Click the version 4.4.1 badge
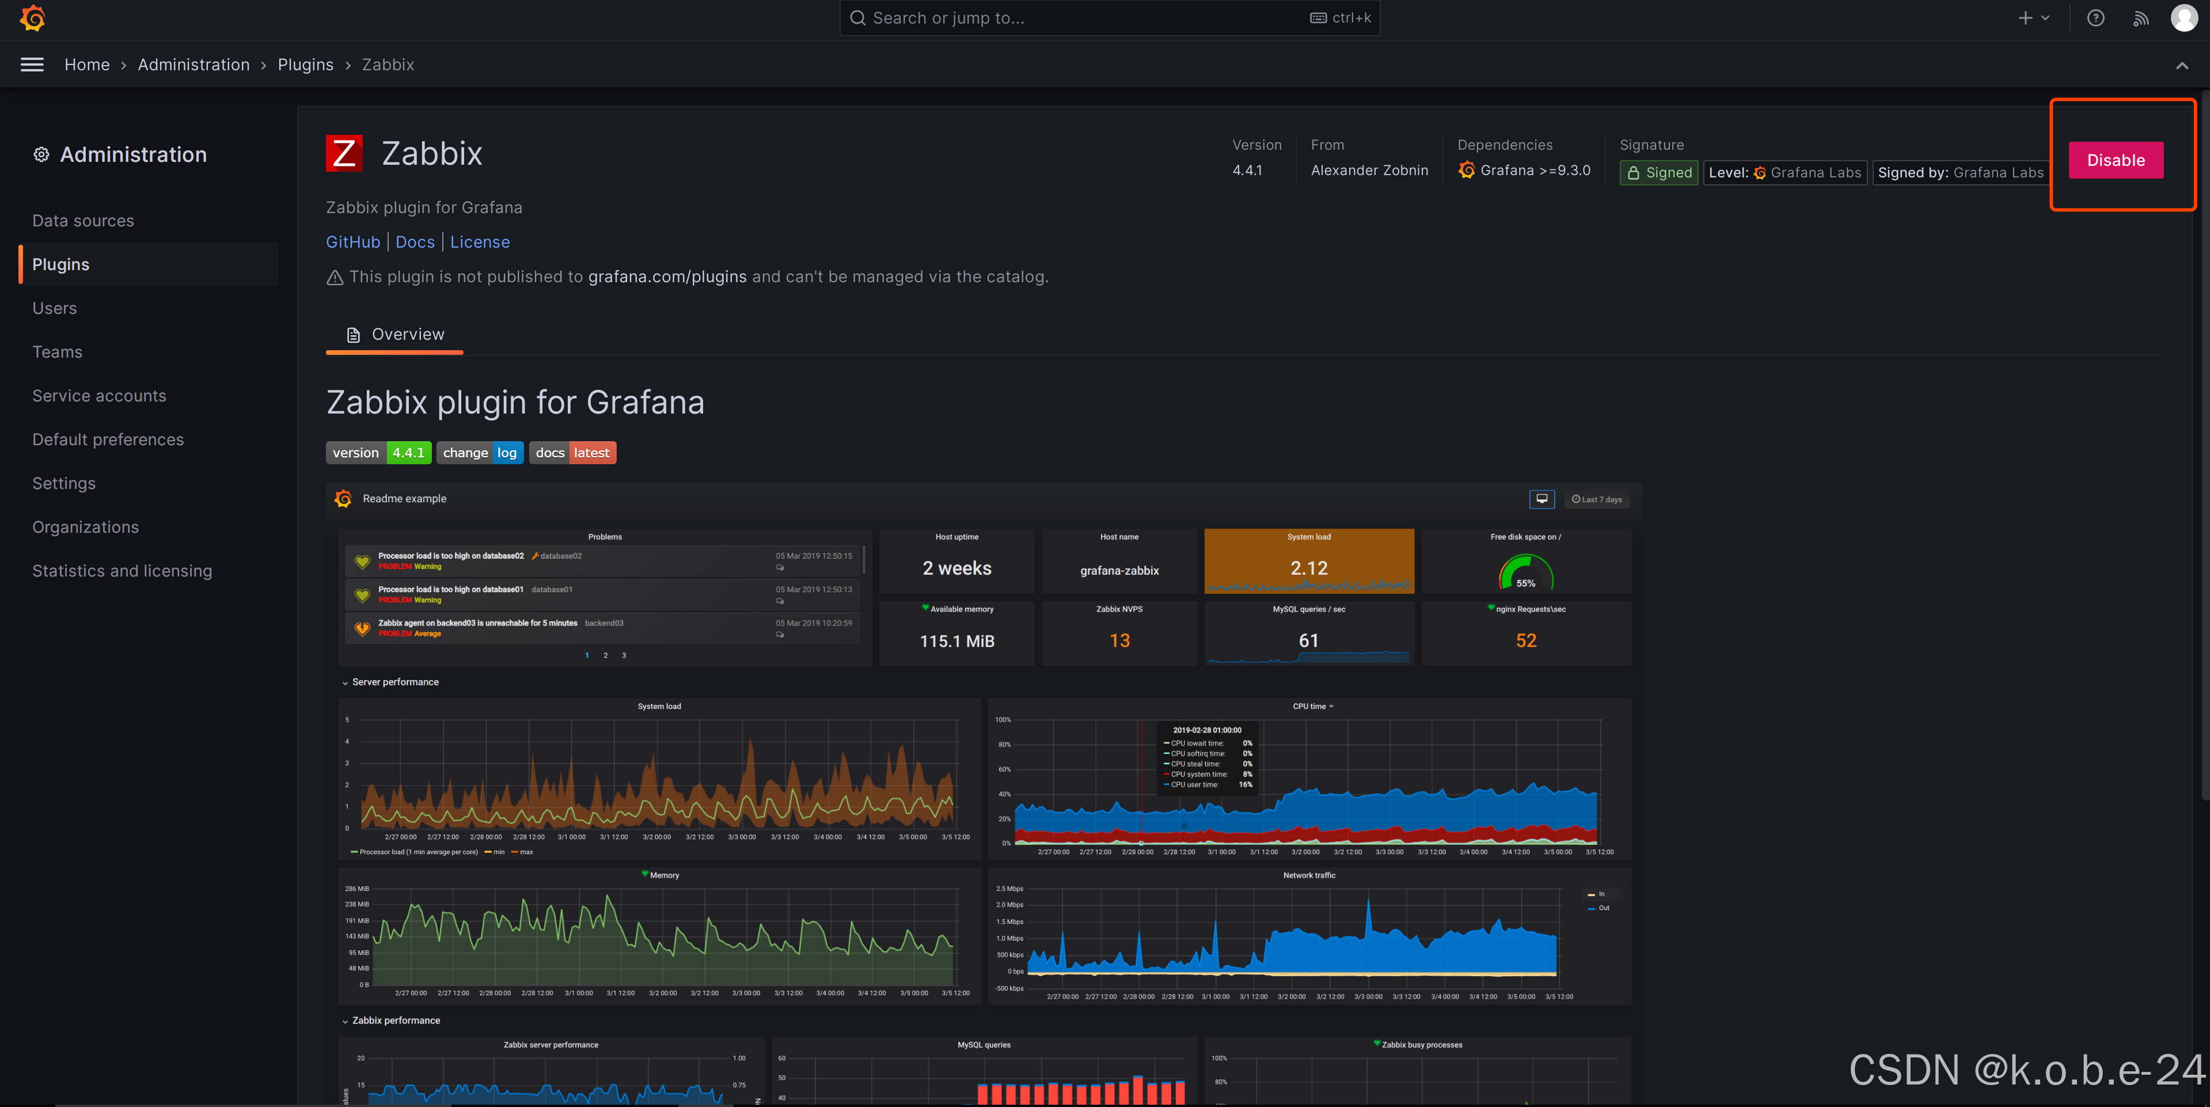The height and width of the screenshot is (1107, 2210). (378, 453)
